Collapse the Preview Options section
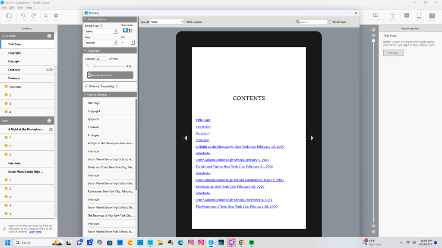This screenshot has height=248, width=442. [85, 19]
